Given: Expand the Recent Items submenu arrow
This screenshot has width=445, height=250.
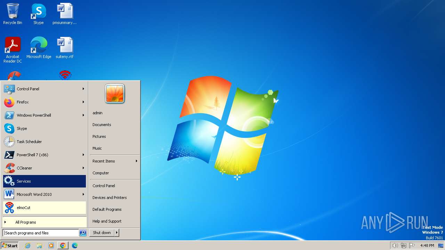Looking at the screenshot, I should 137,161.
